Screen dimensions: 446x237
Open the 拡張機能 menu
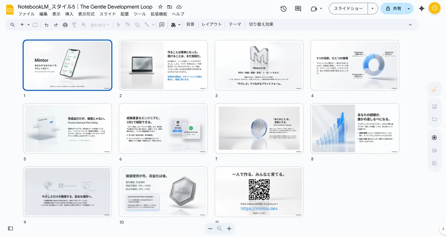(x=159, y=14)
